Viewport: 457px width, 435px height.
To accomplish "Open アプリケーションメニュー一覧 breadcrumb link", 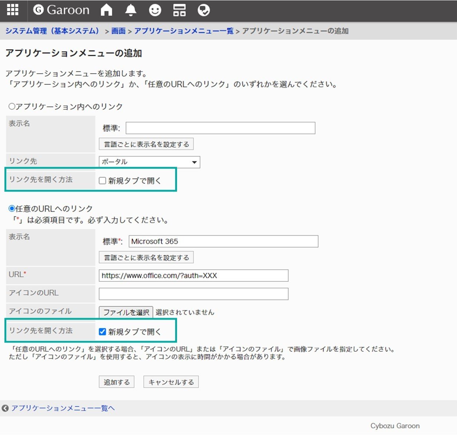I will pyautogui.click(x=184, y=31).
